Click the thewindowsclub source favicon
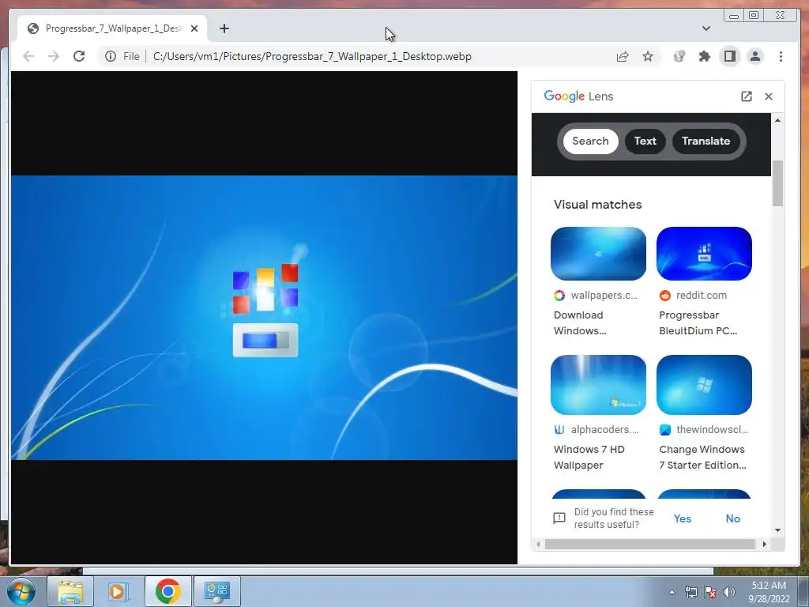This screenshot has width=809, height=607. point(665,429)
